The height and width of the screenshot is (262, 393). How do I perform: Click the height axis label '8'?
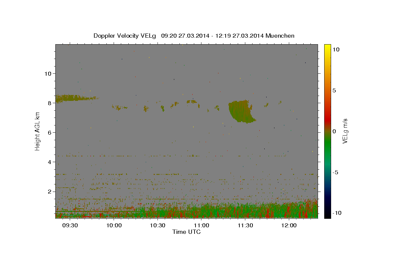point(50,103)
